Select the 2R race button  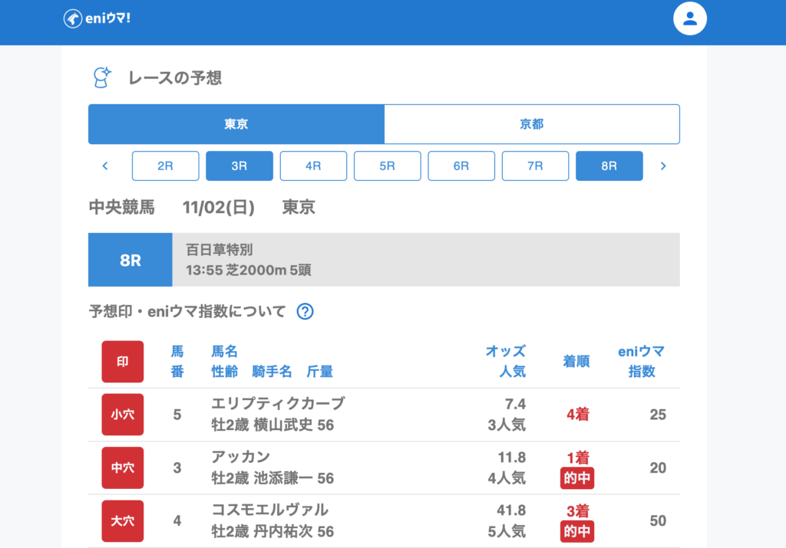click(165, 166)
